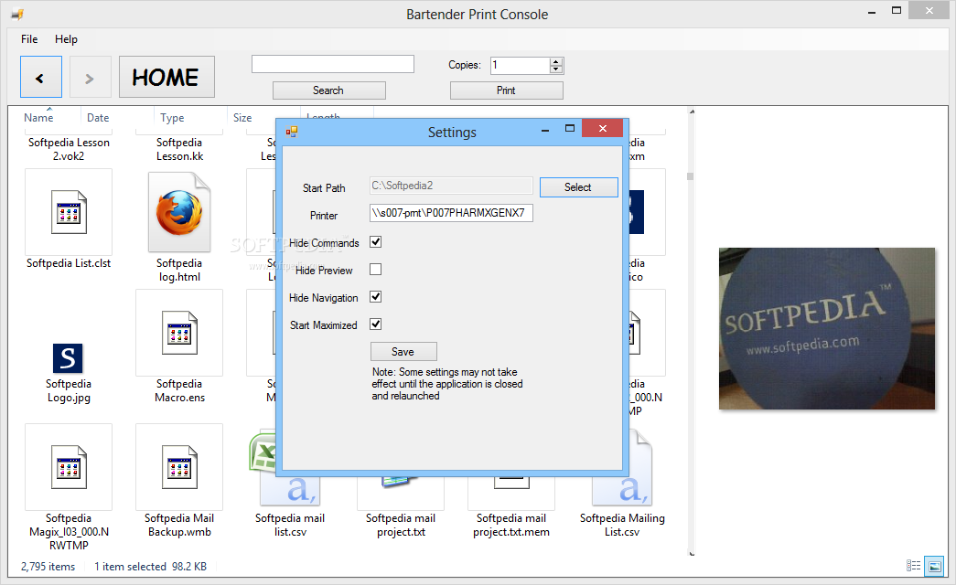Image resolution: width=956 pixels, height=585 pixels.
Task: Click the file list vertical scrollbar thumb
Action: pyautogui.click(x=690, y=176)
